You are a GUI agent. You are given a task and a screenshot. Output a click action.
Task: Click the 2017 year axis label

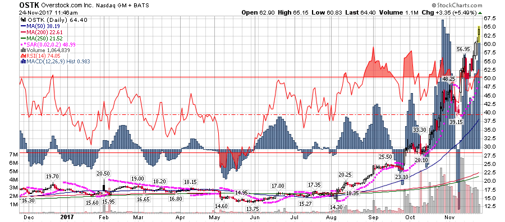point(67,217)
